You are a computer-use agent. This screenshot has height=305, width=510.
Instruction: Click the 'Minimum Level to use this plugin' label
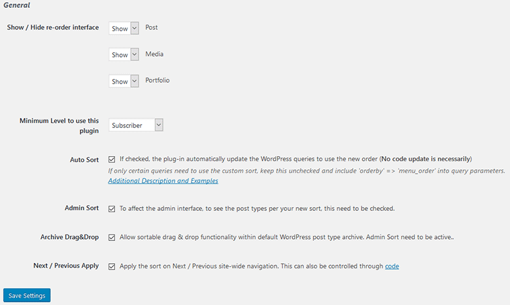[59, 125]
